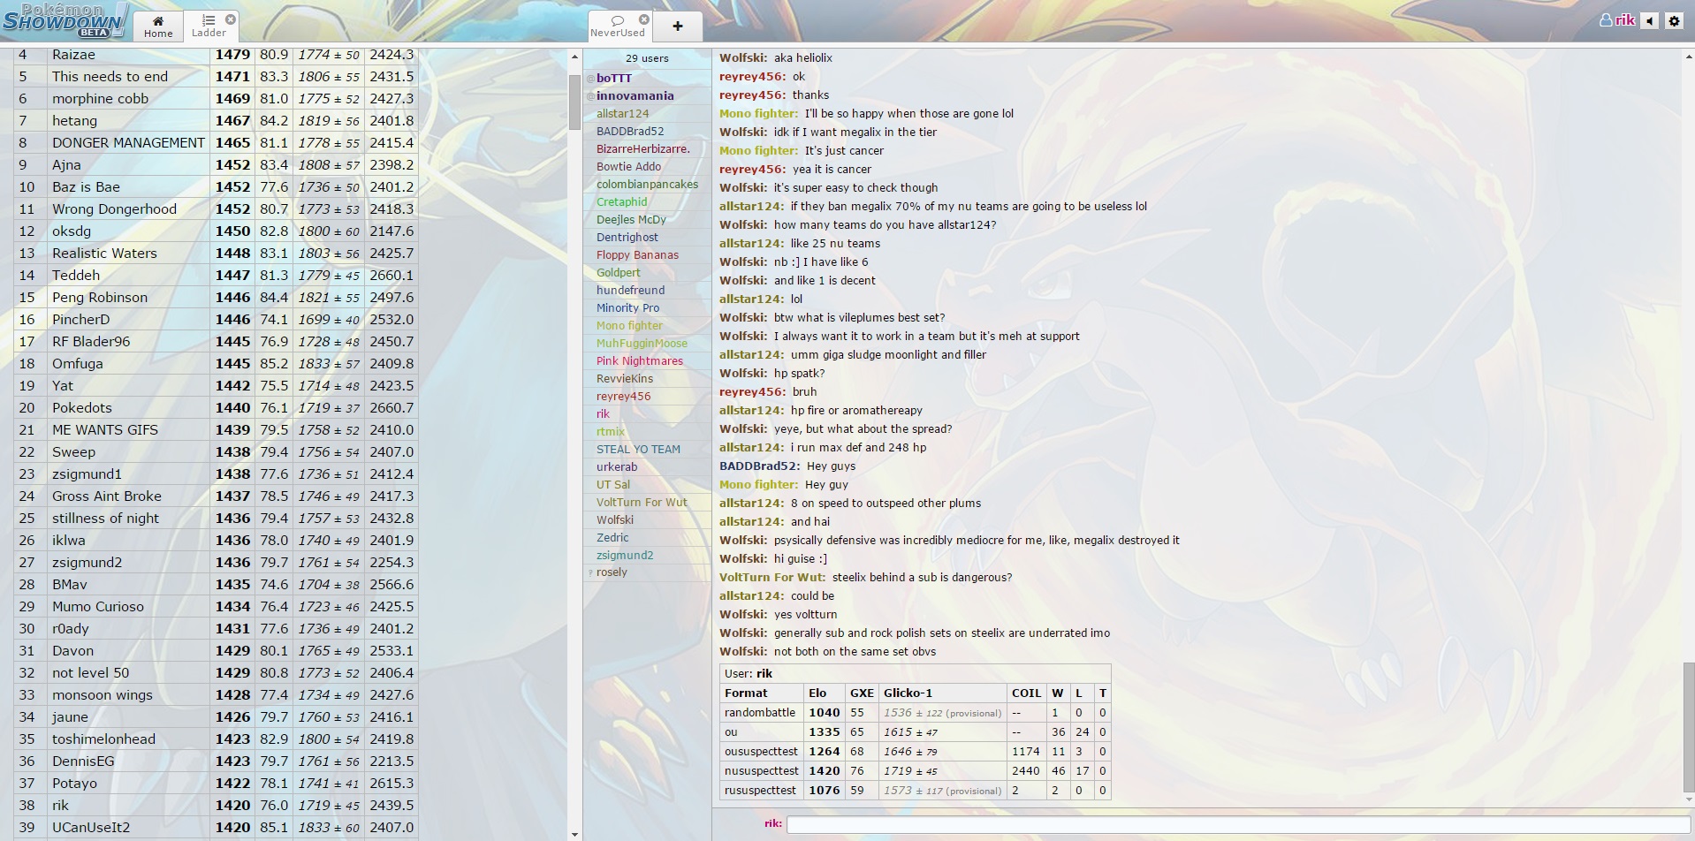The width and height of the screenshot is (1695, 841).
Task: Click the plus button to join a room
Action: click(678, 27)
